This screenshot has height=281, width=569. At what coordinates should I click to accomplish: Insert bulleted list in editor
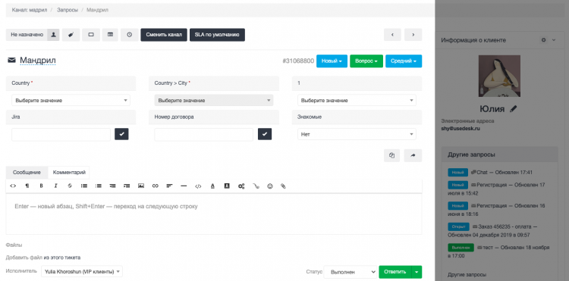click(84, 186)
